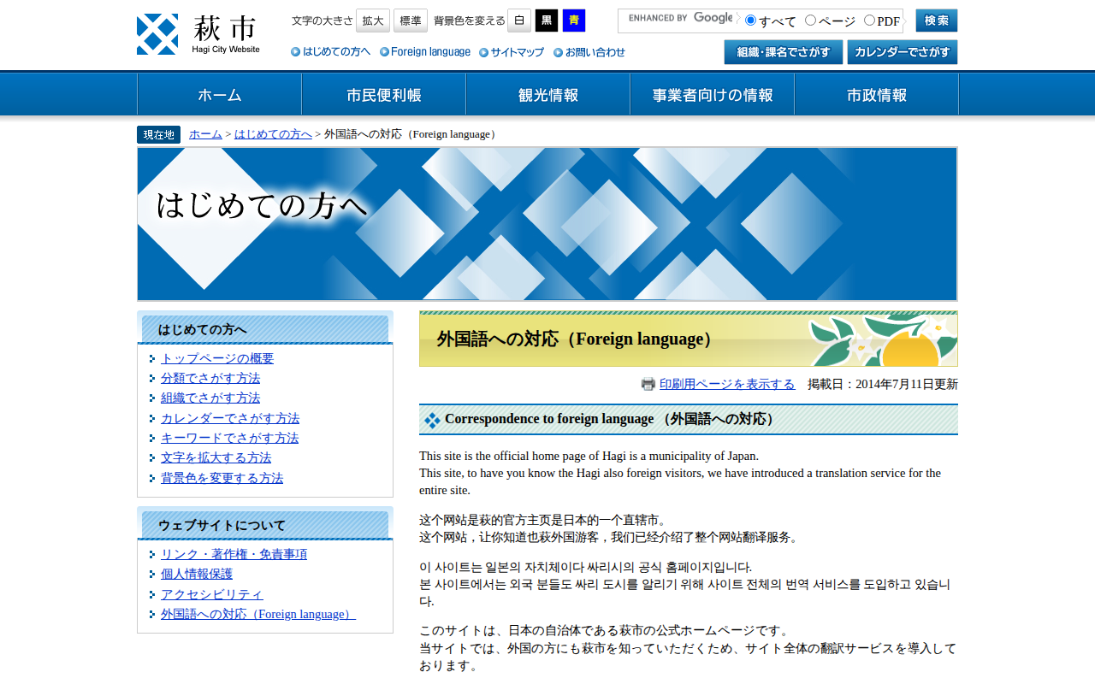
Task: Open 組織・課名でさがす button
Action: pyautogui.click(x=783, y=52)
